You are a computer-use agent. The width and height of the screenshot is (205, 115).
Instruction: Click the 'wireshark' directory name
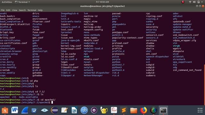(x=179, y=59)
